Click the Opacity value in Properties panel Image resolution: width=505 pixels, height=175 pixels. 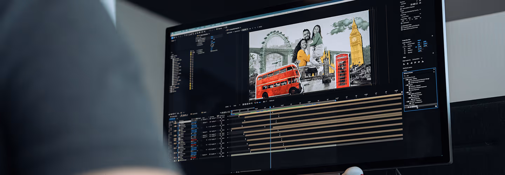pyautogui.click(x=420, y=51)
